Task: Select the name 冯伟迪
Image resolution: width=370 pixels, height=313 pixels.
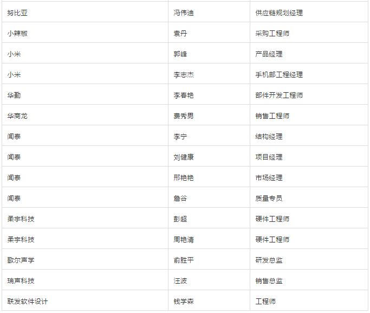Action: tap(184, 12)
